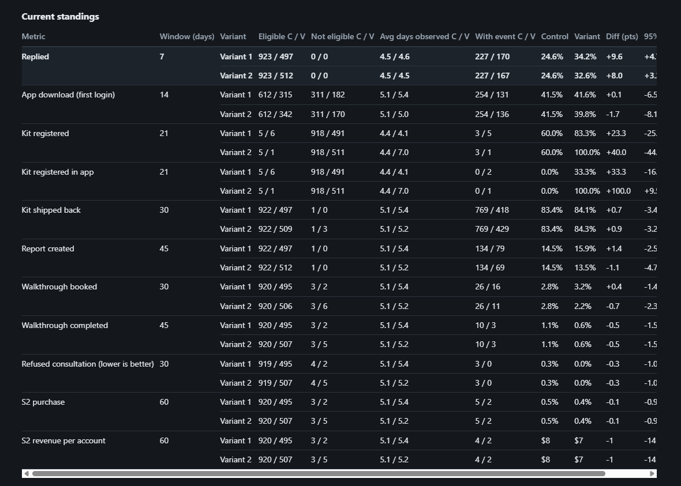
Task: Click eligible cell '612 / 315'
Action: point(275,95)
